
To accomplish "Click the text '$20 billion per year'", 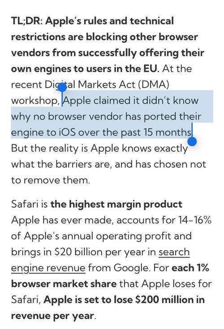I will 104,252.
